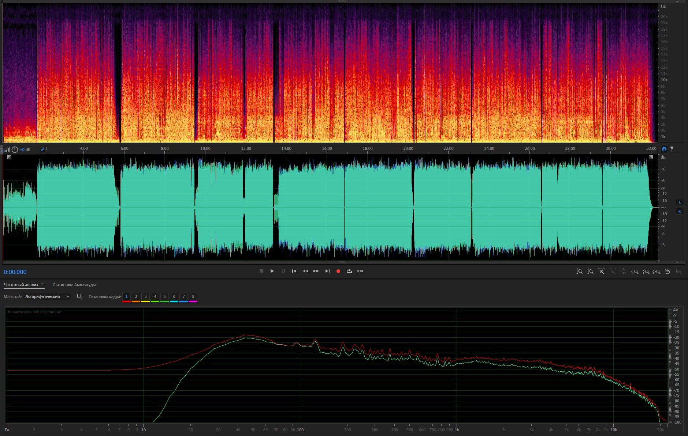Zoom to out point icon
Viewport: 688px width, 436px height.
[646, 272]
